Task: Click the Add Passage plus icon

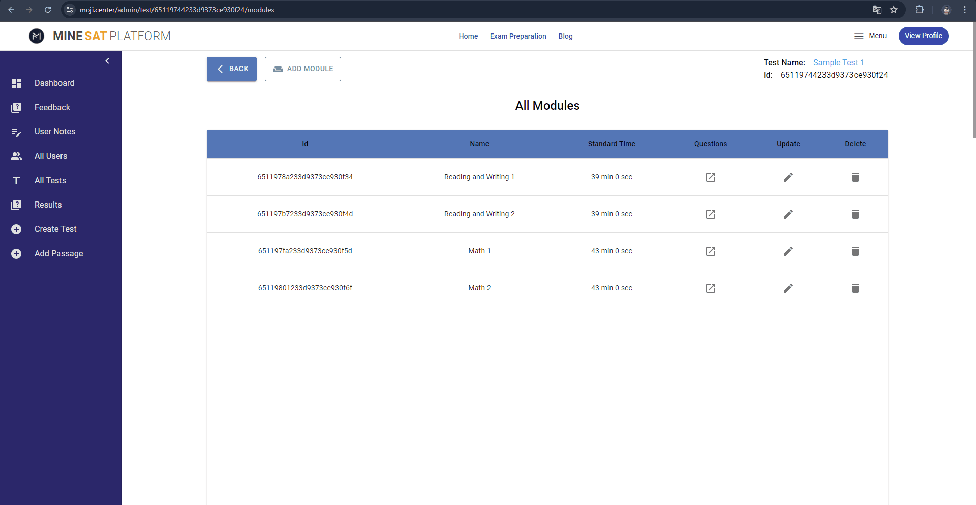Action: click(16, 253)
